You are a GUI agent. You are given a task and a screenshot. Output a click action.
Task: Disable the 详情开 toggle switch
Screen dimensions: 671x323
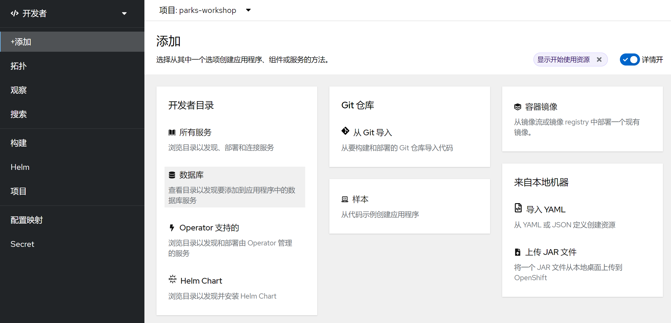coord(630,59)
